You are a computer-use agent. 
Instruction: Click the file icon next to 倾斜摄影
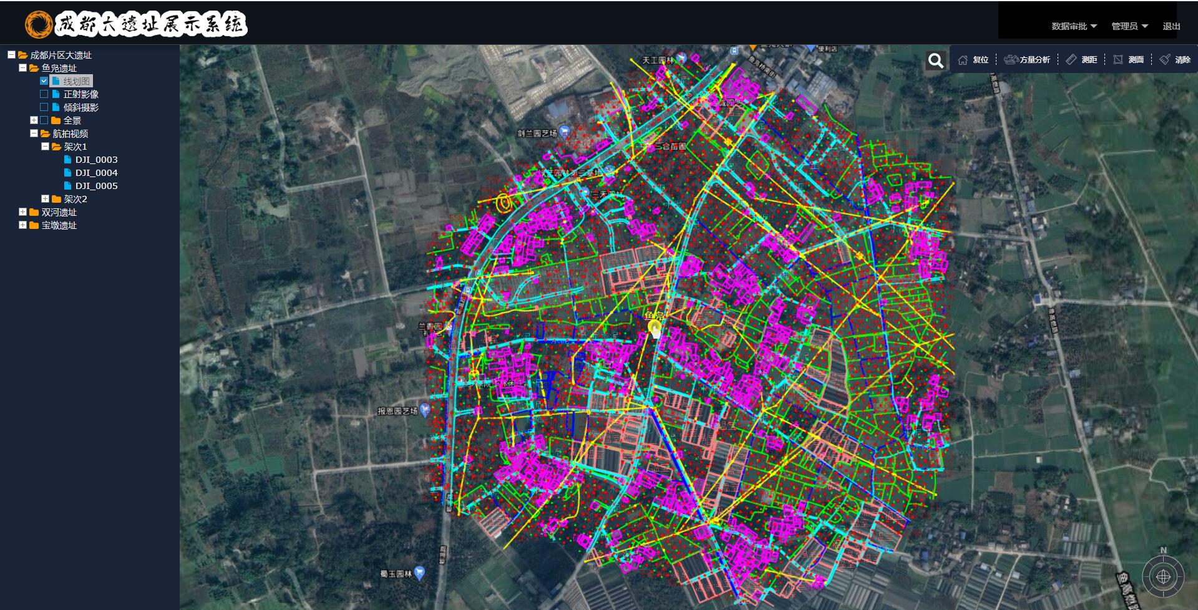tap(56, 107)
